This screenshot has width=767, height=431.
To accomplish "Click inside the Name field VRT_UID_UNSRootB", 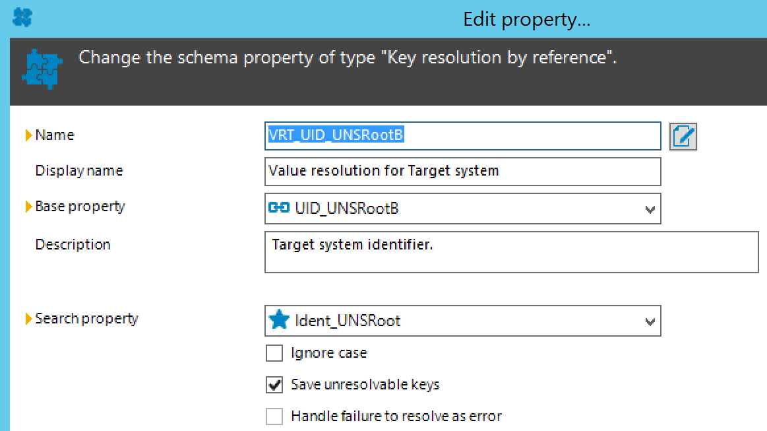I will coord(463,136).
